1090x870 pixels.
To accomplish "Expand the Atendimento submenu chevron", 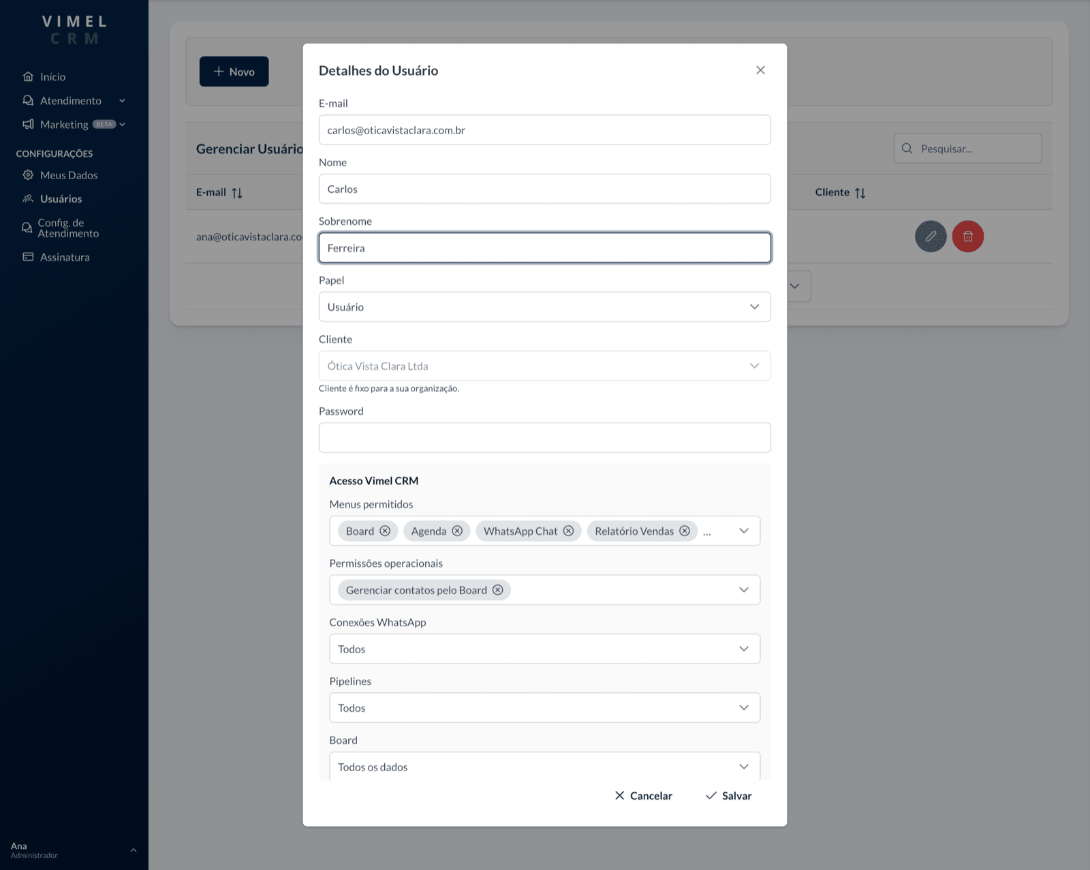I will tap(123, 101).
